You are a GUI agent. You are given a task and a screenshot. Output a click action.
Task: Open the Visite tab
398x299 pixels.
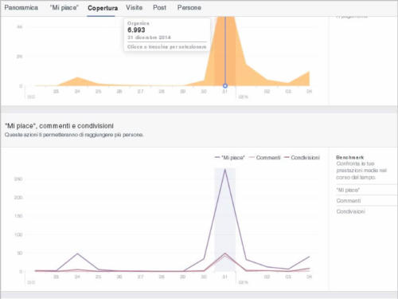(x=134, y=8)
